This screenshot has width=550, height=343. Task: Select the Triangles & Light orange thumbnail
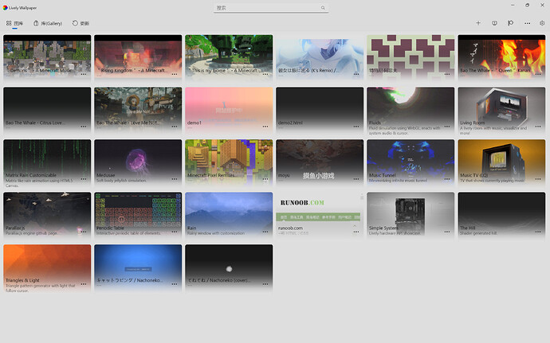(47, 268)
